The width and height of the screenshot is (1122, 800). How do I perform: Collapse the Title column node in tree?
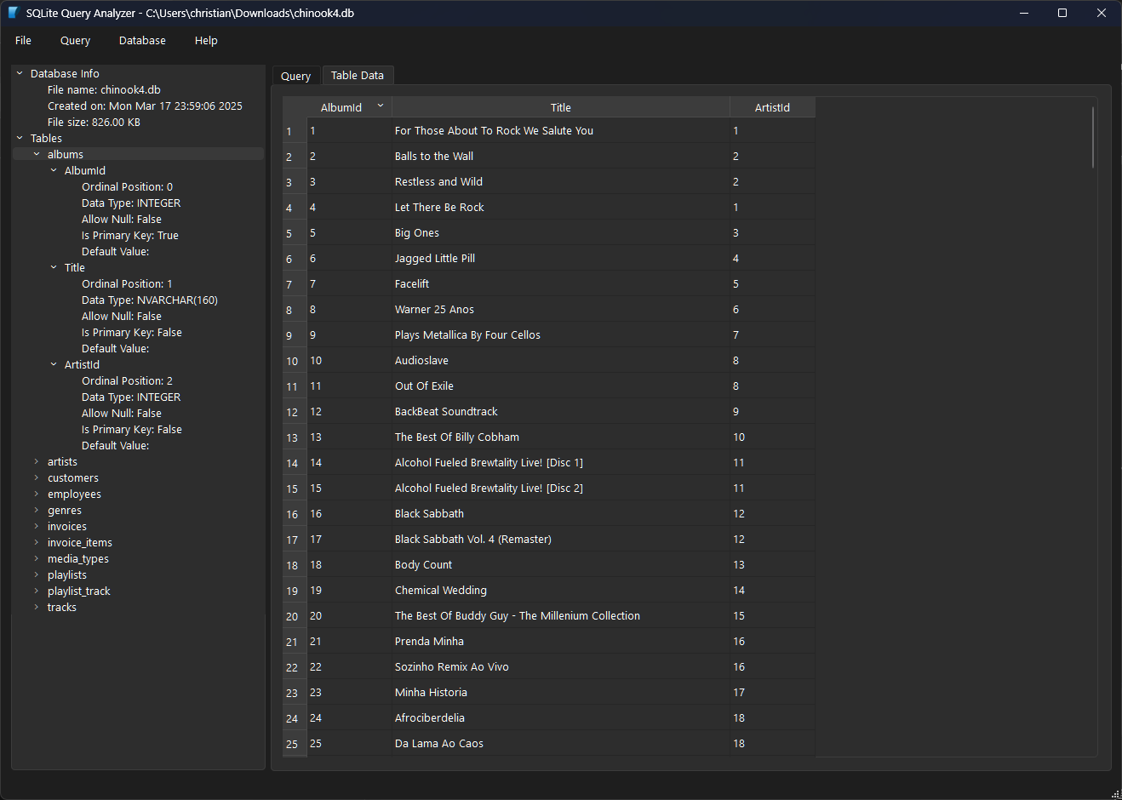[54, 267]
